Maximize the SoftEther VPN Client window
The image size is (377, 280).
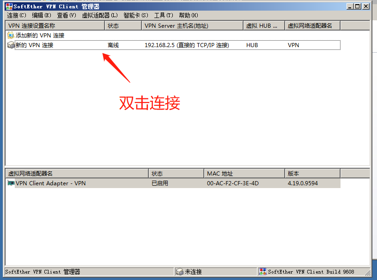click(358, 6)
